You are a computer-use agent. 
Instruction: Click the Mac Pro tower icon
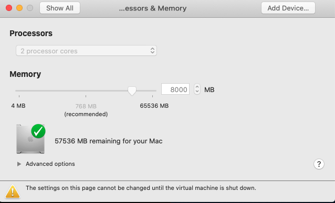click(30, 139)
